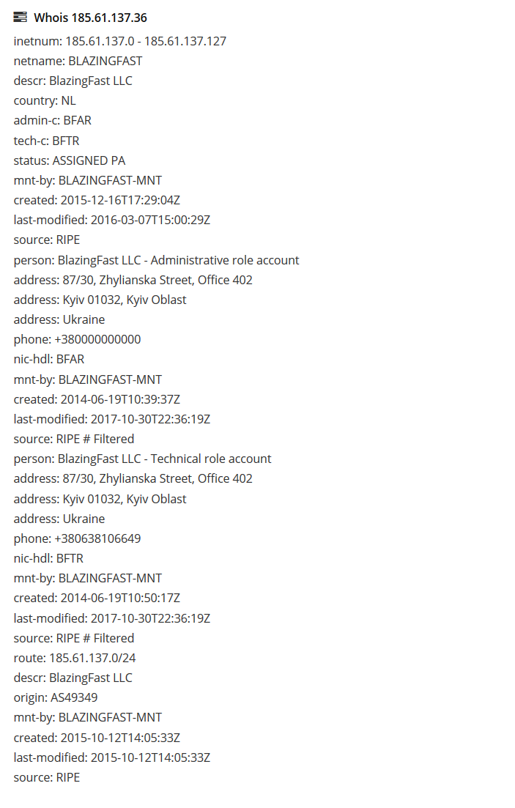Image resolution: width=515 pixels, height=808 pixels.
Task: Click last-modified 2016-03-07T15:00:29Z line
Action: coord(112,220)
